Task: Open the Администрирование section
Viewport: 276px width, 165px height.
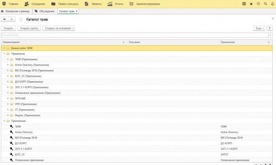Action: pyautogui.click(x=145, y=4)
